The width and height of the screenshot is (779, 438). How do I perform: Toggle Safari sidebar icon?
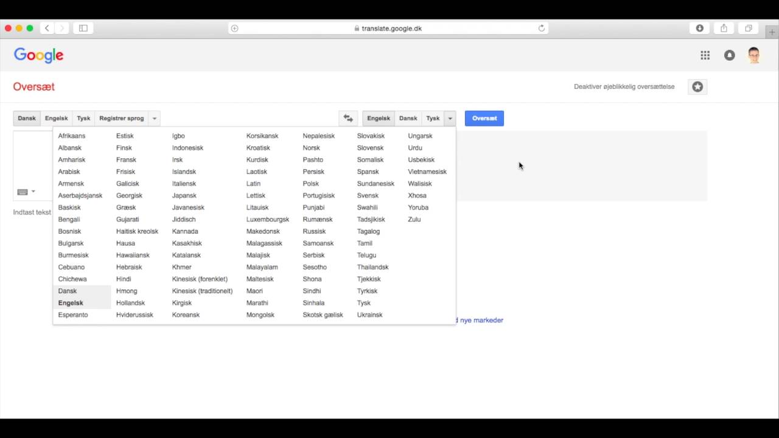pyautogui.click(x=83, y=28)
